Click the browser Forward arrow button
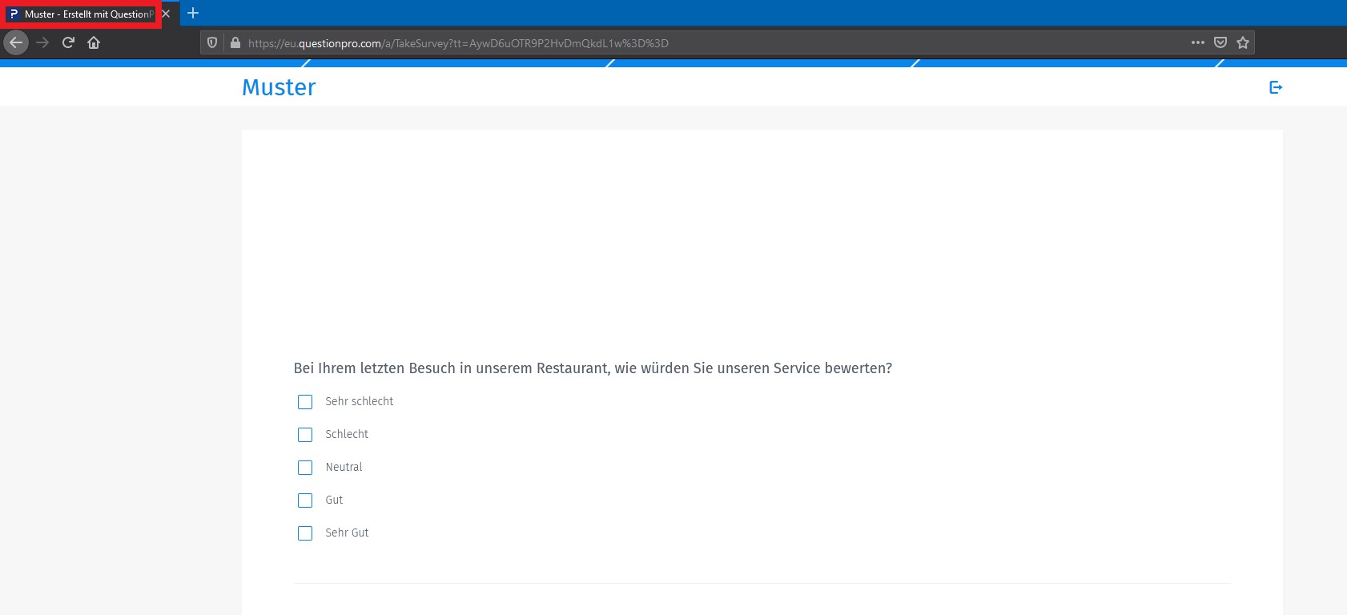 click(x=42, y=42)
